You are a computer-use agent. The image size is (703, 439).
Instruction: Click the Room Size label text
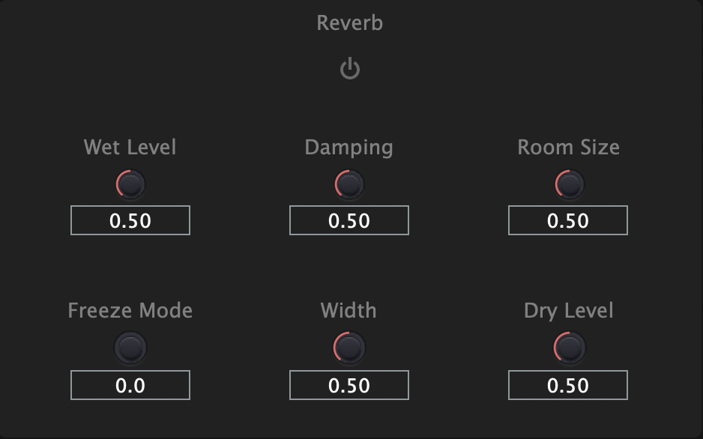568,147
